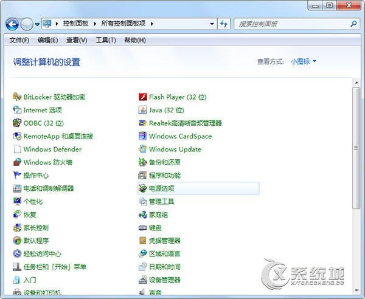Open the 日期和时间 icon

tap(143, 267)
